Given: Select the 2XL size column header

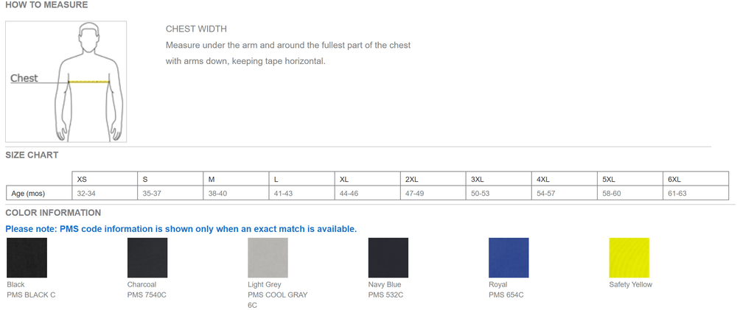Looking at the screenshot, I should coord(412,179).
